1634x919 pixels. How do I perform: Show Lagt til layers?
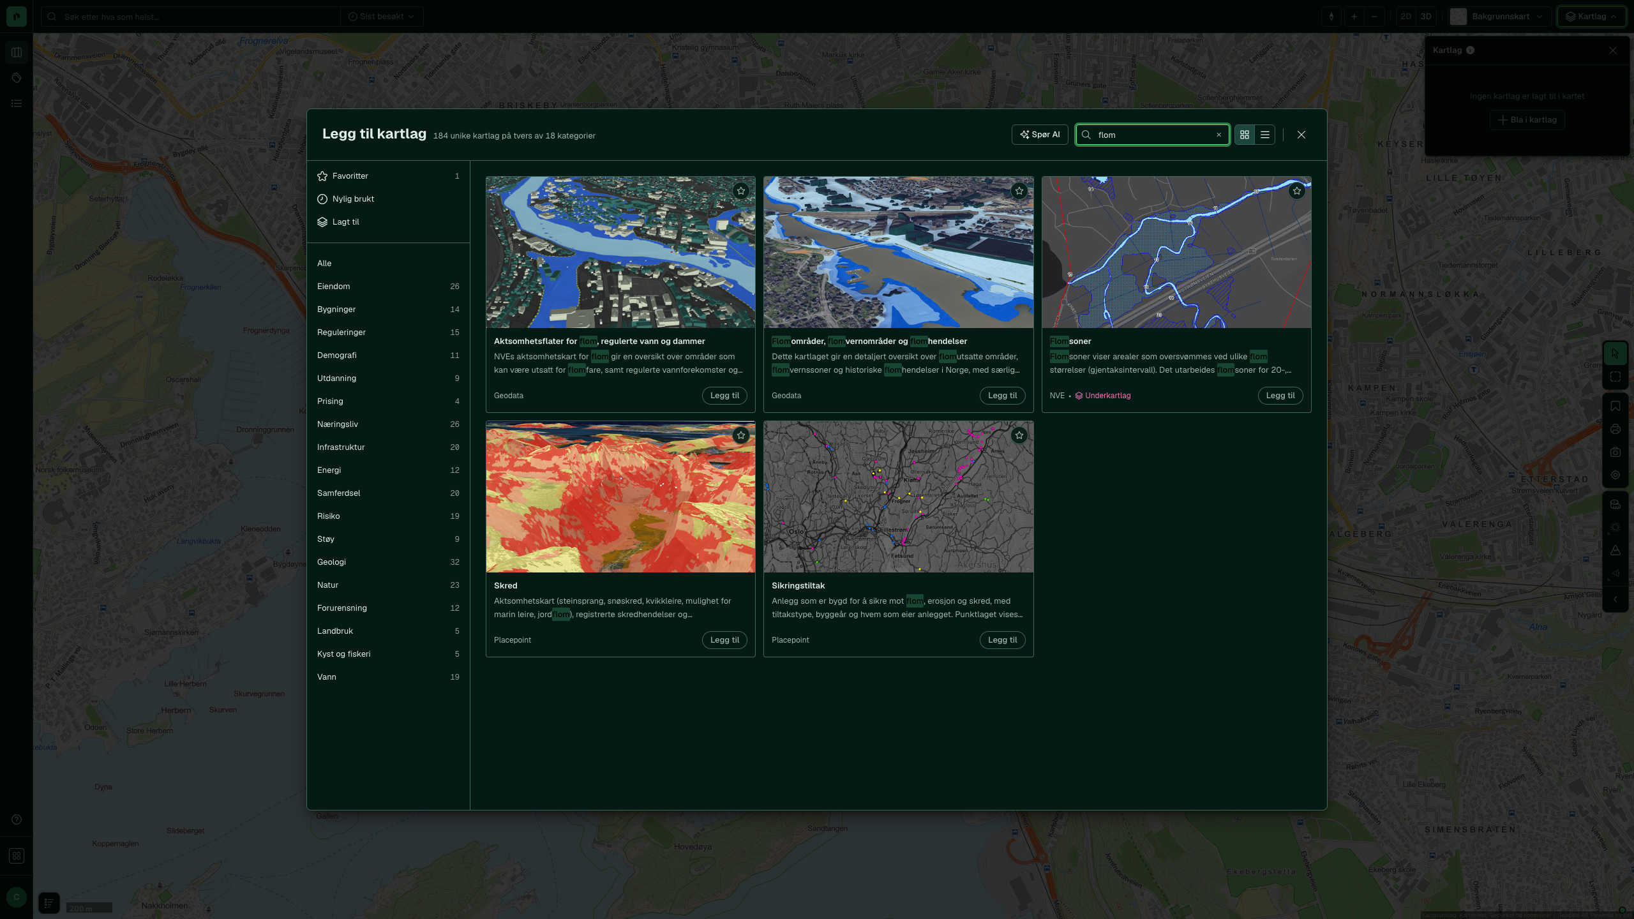[388, 222]
